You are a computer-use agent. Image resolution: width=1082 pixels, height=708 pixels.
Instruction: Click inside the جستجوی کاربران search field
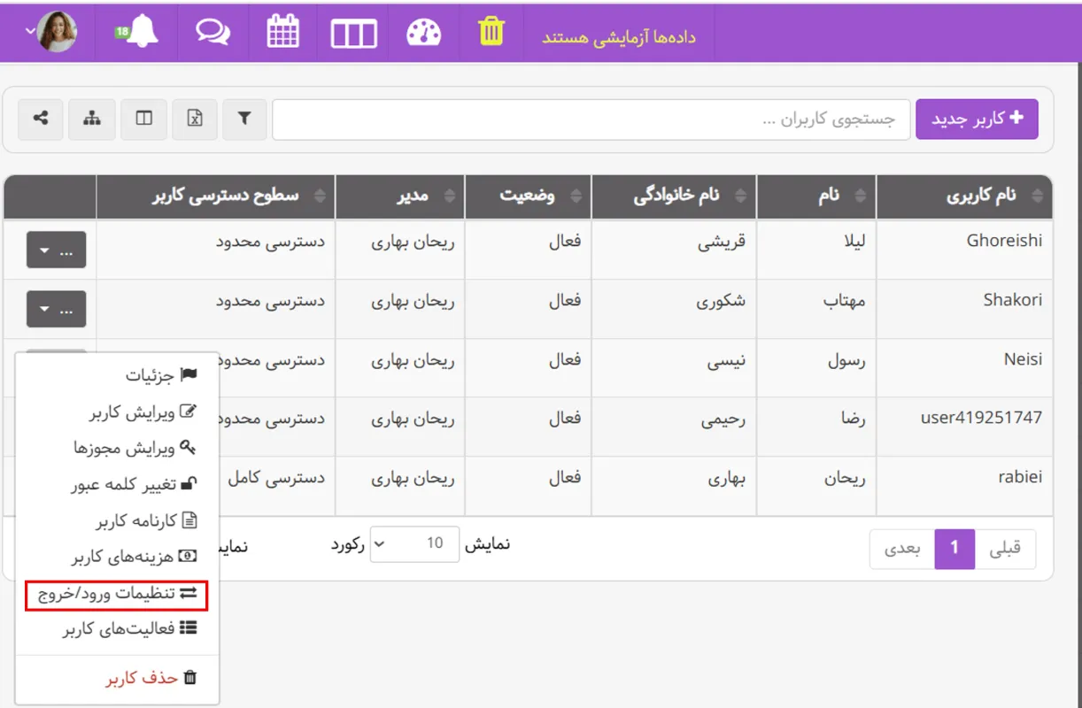pos(591,119)
